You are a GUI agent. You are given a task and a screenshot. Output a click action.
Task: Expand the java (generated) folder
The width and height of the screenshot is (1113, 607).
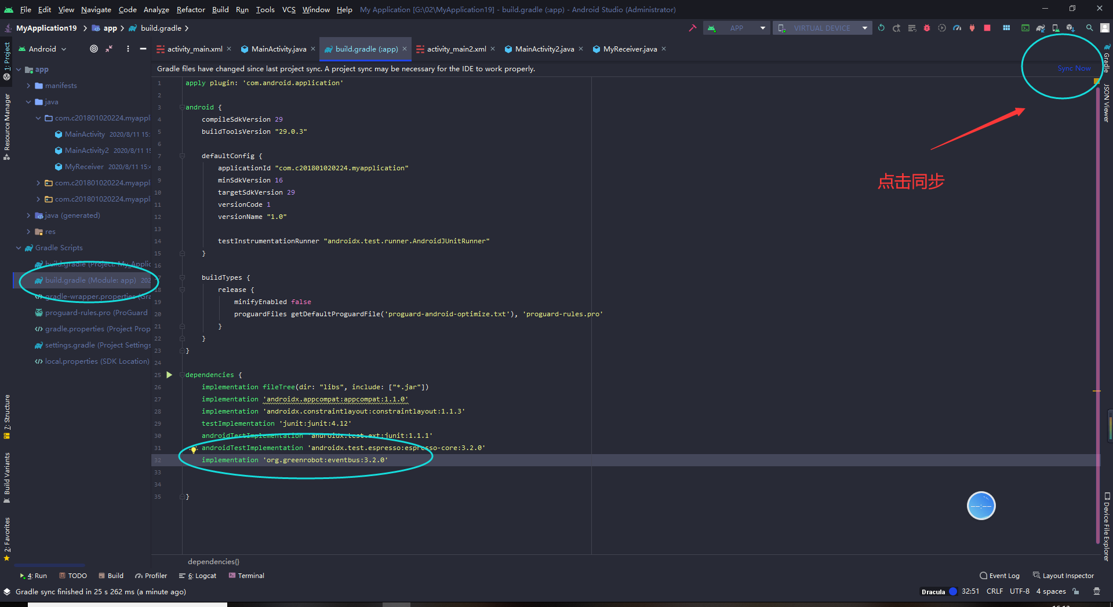coord(28,215)
